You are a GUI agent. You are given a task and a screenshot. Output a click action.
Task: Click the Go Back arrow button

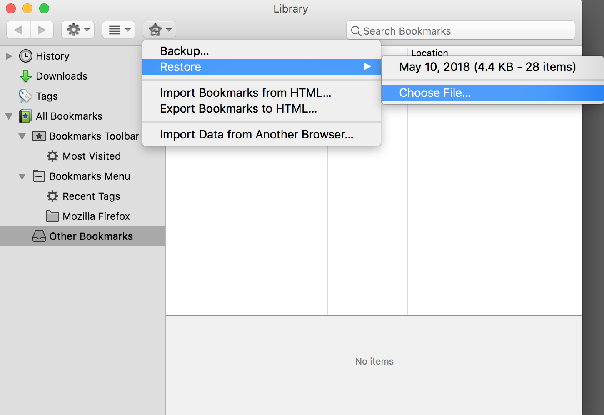[x=18, y=30]
